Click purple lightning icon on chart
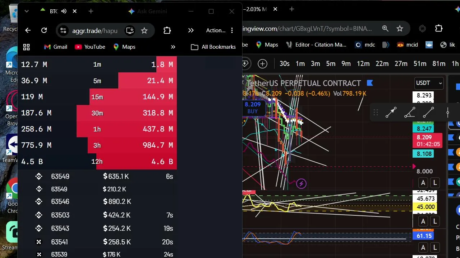 (x=301, y=184)
